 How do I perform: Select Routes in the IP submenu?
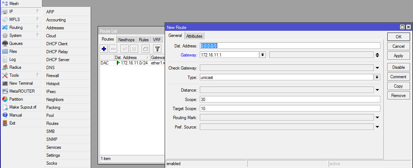click(67, 123)
